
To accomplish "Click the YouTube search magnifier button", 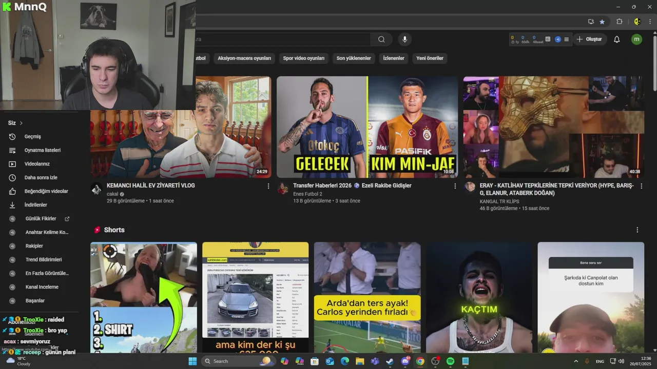I will click(x=381, y=39).
